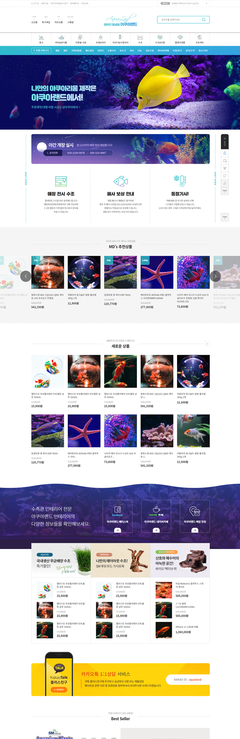240x739 pixels.
Task: Open the starfish product thumbnail in 새로운 상품
Action: tap(84, 431)
